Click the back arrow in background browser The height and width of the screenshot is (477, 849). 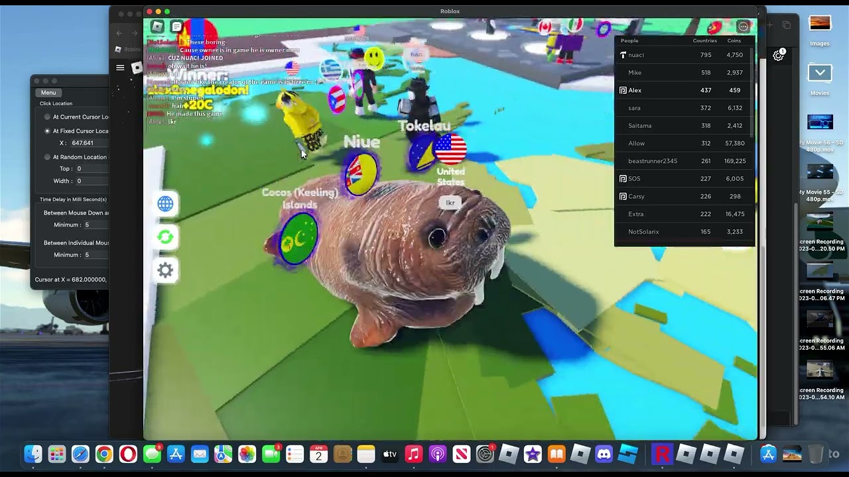pos(119,33)
